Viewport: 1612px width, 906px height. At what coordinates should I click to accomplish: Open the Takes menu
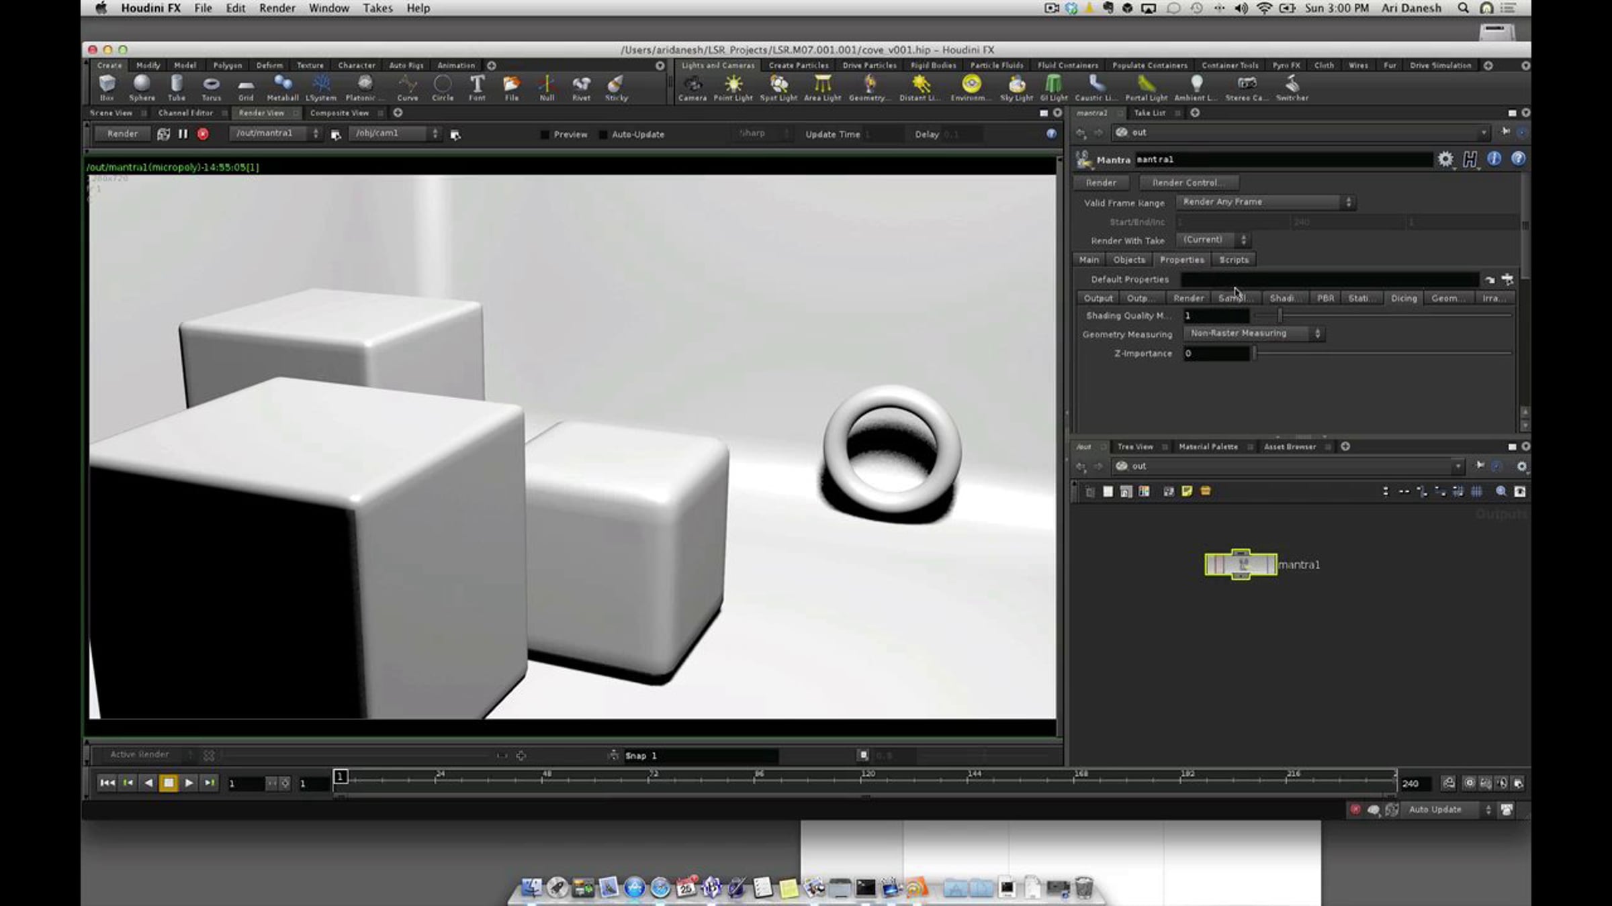377,8
